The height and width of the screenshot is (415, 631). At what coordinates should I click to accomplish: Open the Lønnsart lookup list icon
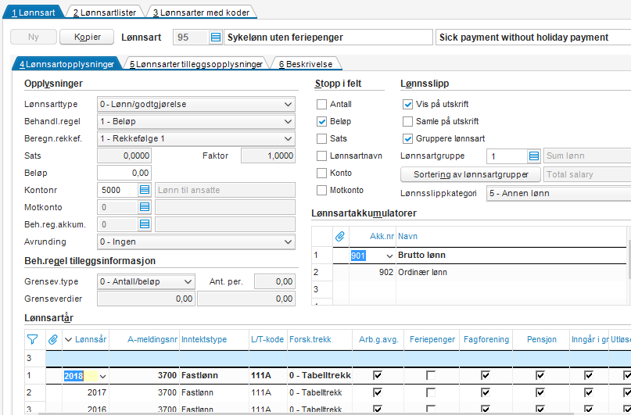point(216,38)
